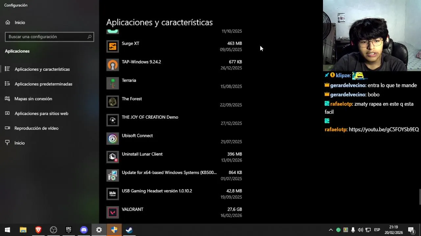Click the webcam video overlay
This screenshot has width=421, height=236.
[372, 35]
